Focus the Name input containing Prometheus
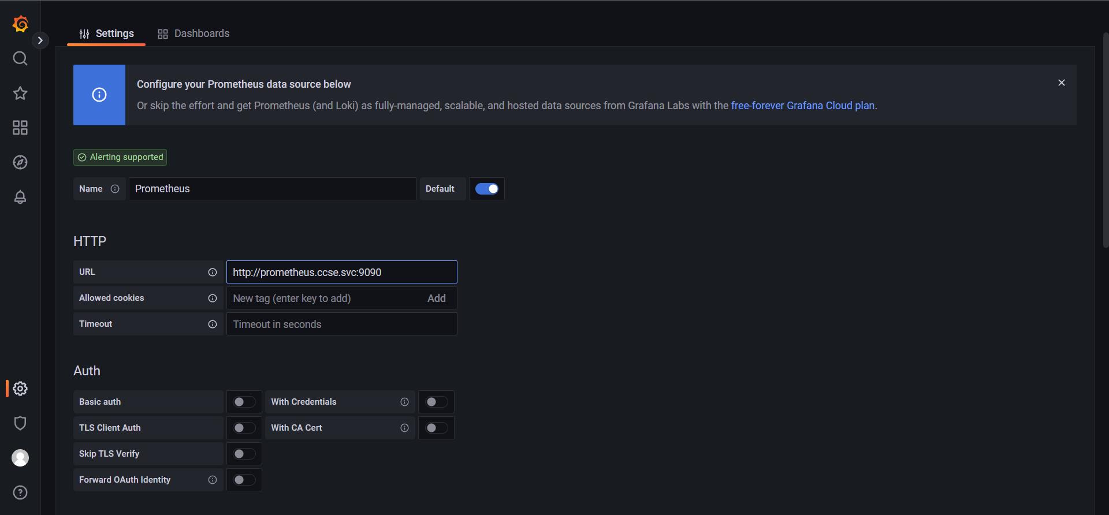Screen dimensions: 1109x515 (x=273, y=189)
